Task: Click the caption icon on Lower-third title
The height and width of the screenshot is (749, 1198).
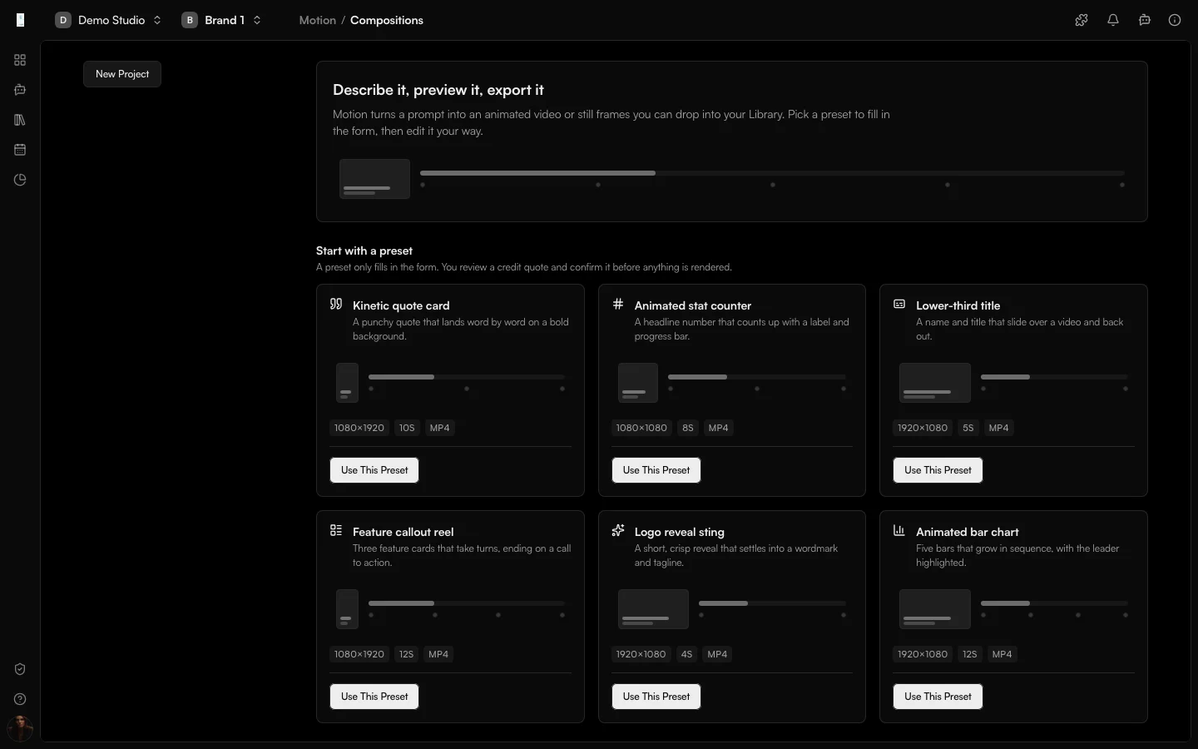Action: point(899,305)
